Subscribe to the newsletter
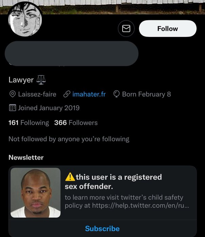Image resolution: width=205 pixels, height=237 pixels. click(x=102, y=229)
